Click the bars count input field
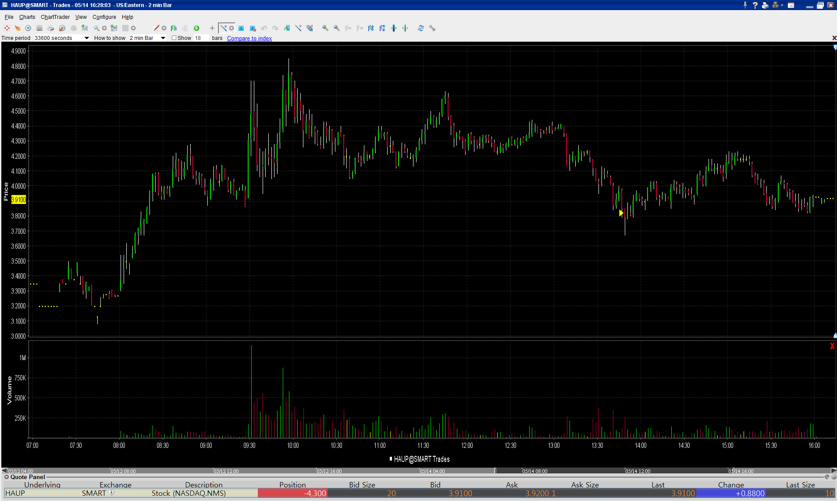The image size is (837, 501). point(200,38)
